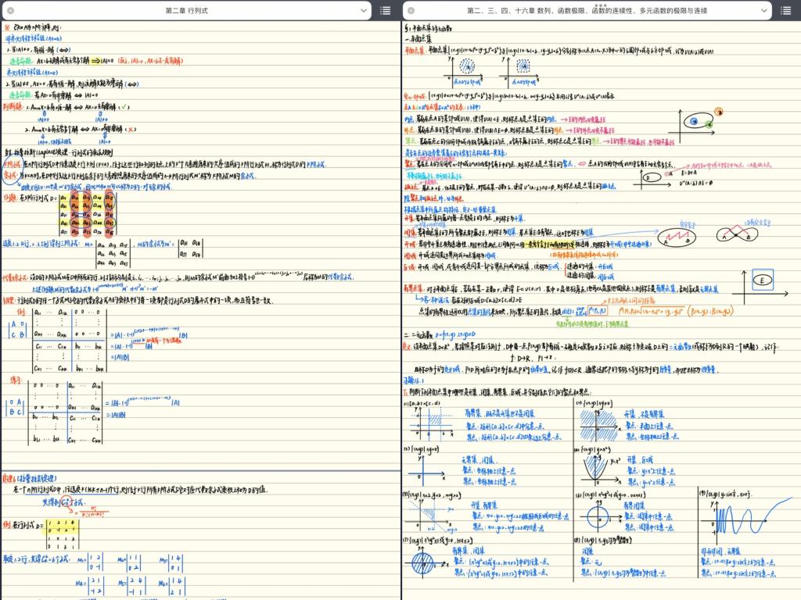This screenshot has width=801, height=600.
Task: Tap the orange circled point beside ellipse diagram
Action: (718, 112)
